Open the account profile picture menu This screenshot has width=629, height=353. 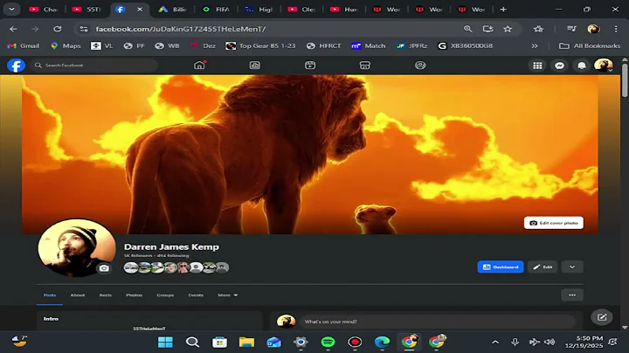pyautogui.click(x=604, y=66)
